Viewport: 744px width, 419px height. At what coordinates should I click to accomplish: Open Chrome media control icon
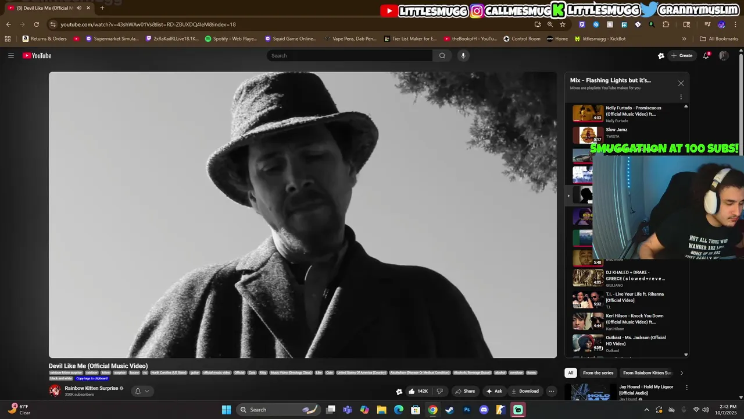tap(707, 24)
